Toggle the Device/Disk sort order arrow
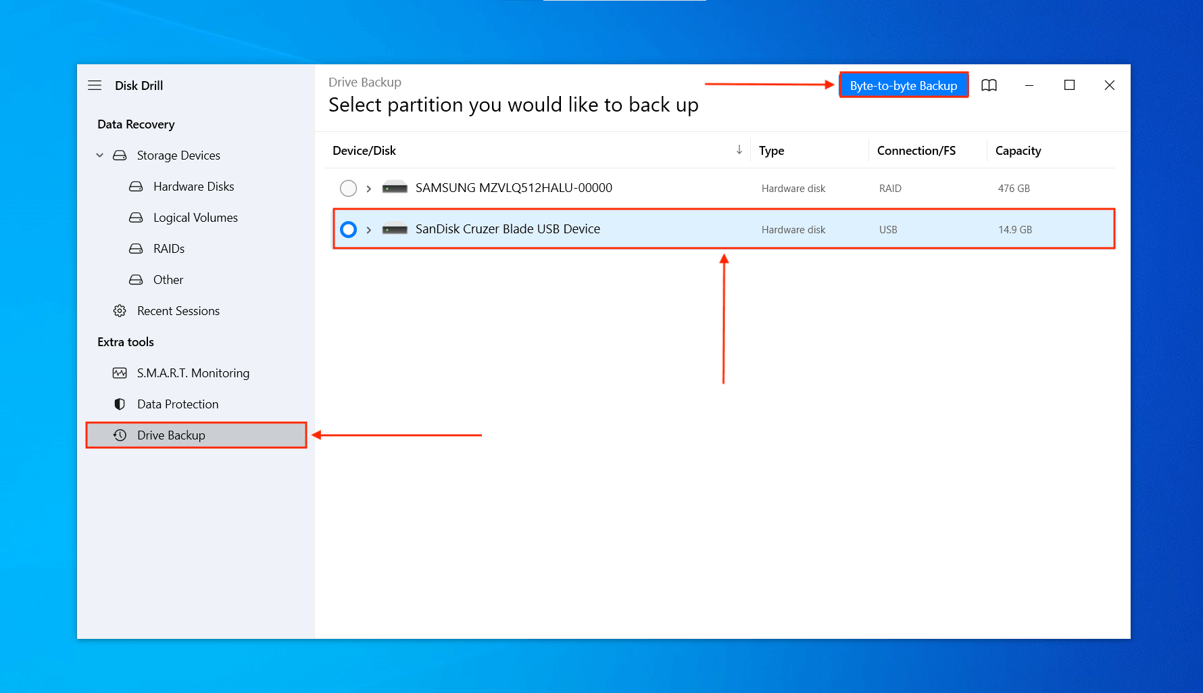The image size is (1203, 693). [x=739, y=150]
